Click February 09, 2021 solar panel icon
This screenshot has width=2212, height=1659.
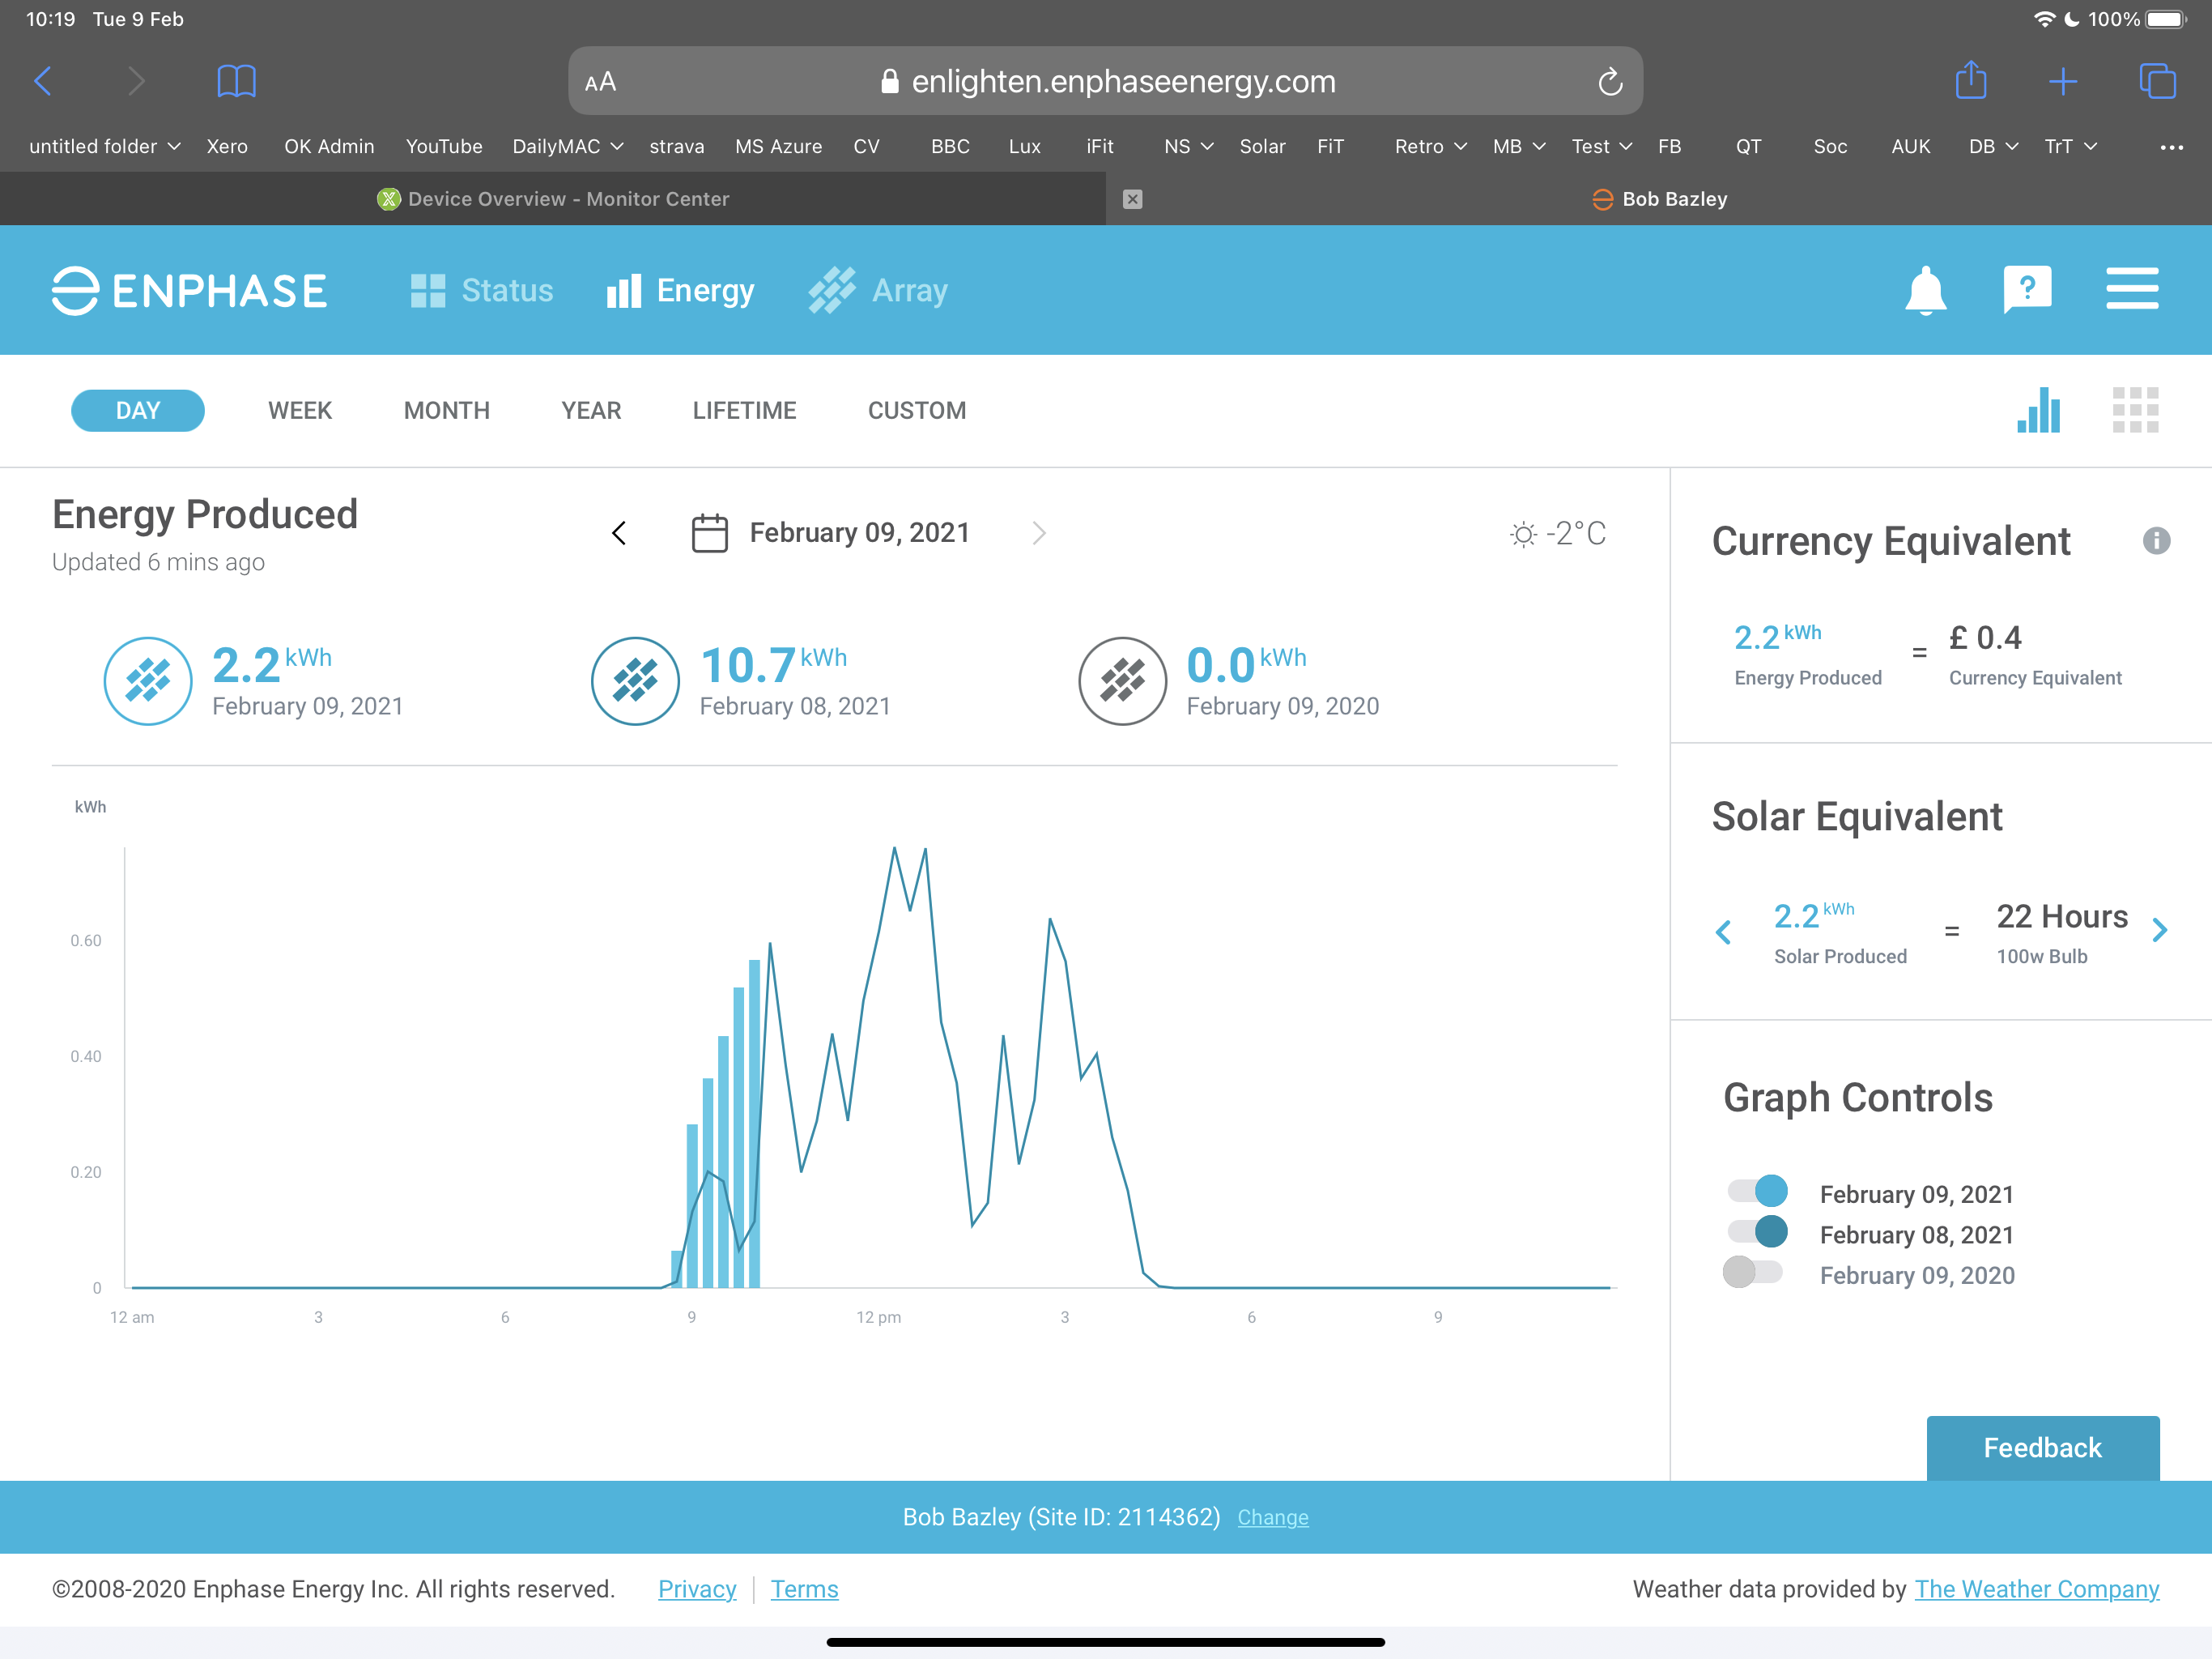(148, 680)
